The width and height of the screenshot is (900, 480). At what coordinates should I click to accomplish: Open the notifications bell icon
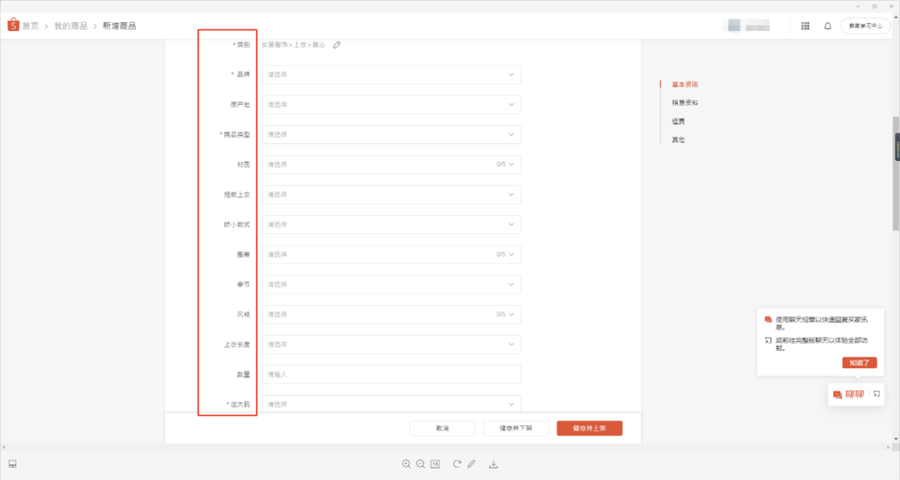pos(827,26)
